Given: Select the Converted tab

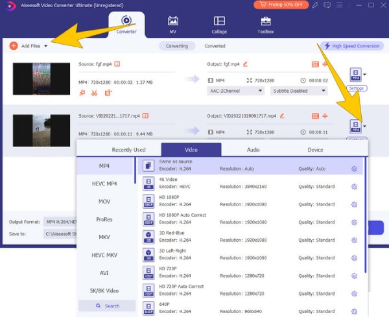Looking at the screenshot, I should 215,46.
